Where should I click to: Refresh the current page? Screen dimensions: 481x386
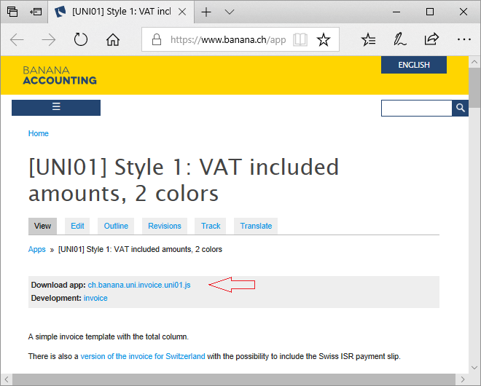(x=81, y=39)
